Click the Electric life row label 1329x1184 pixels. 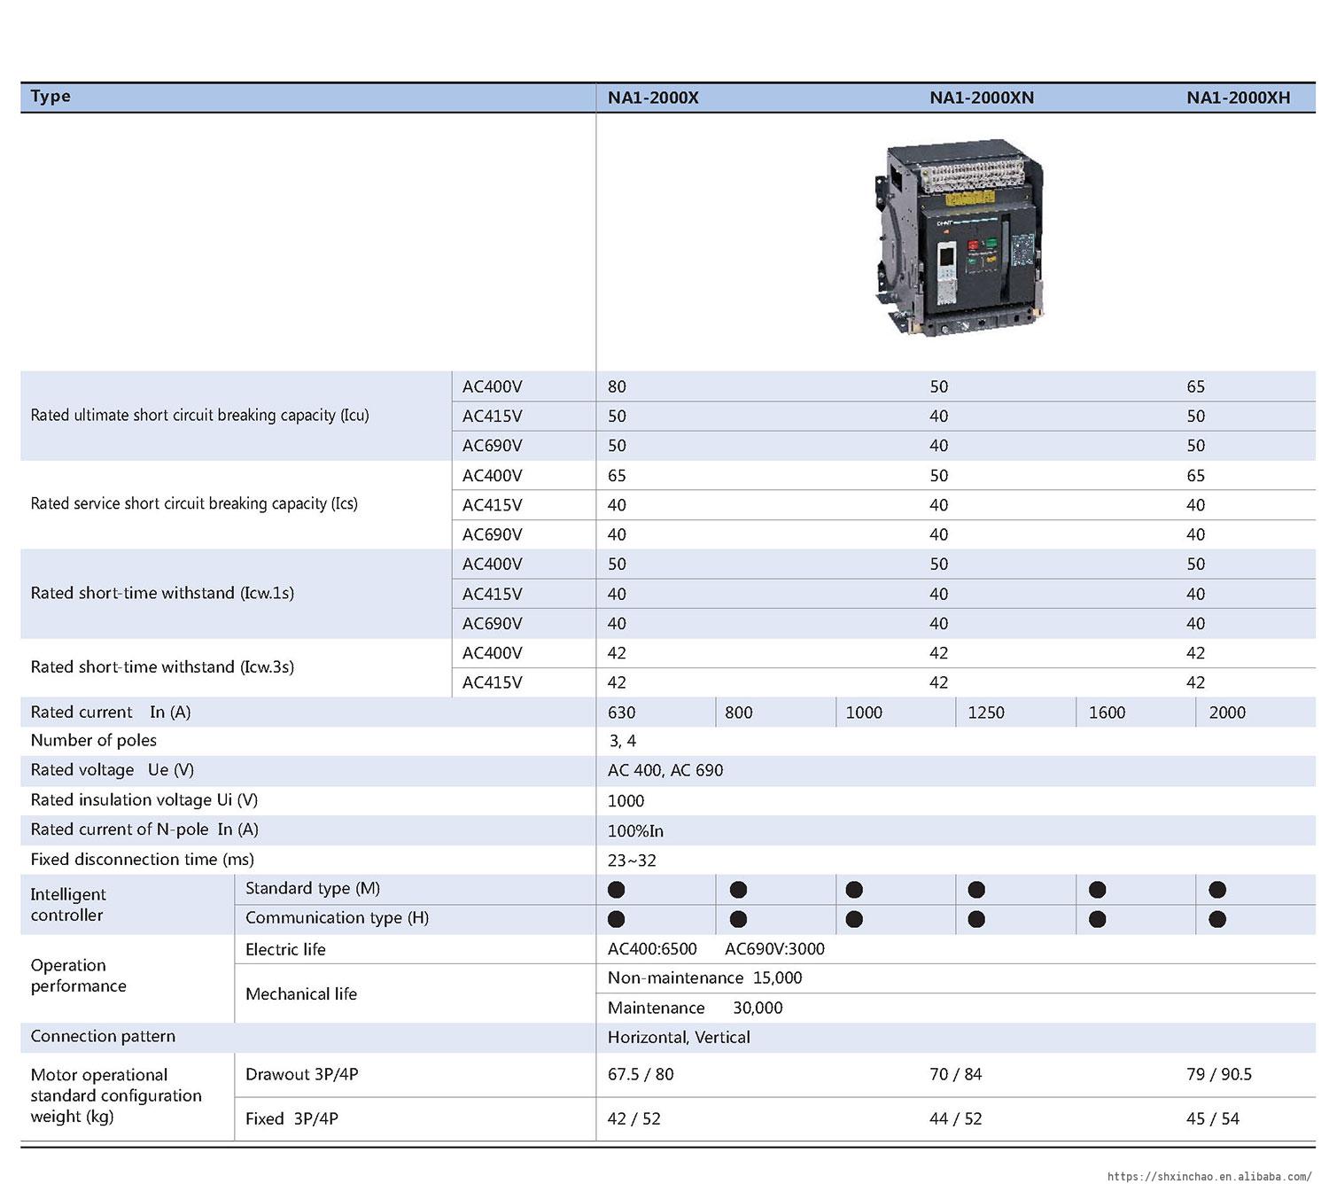click(285, 949)
